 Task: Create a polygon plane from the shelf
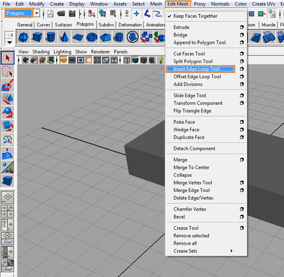(78, 37)
